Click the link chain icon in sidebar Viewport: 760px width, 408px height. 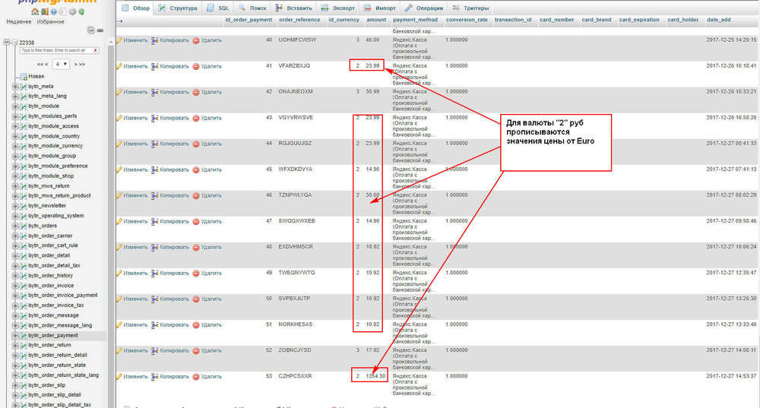click(x=100, y=30)
